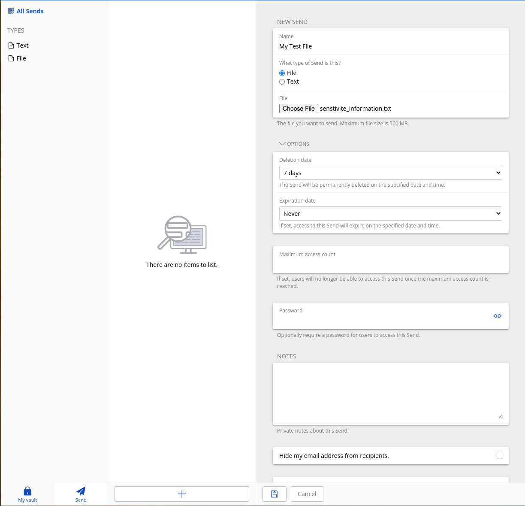Reveal the password with the eye icon
This screenshot has height=506, width=525.
[497, 315]
